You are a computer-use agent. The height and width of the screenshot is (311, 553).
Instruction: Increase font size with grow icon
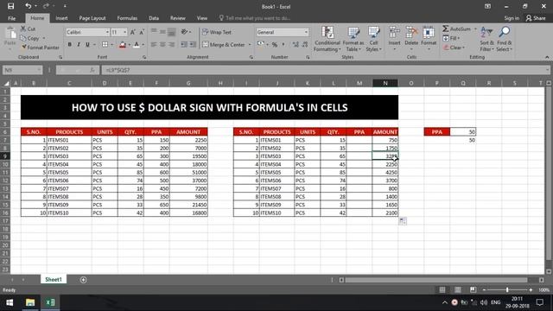coord(132,32)
